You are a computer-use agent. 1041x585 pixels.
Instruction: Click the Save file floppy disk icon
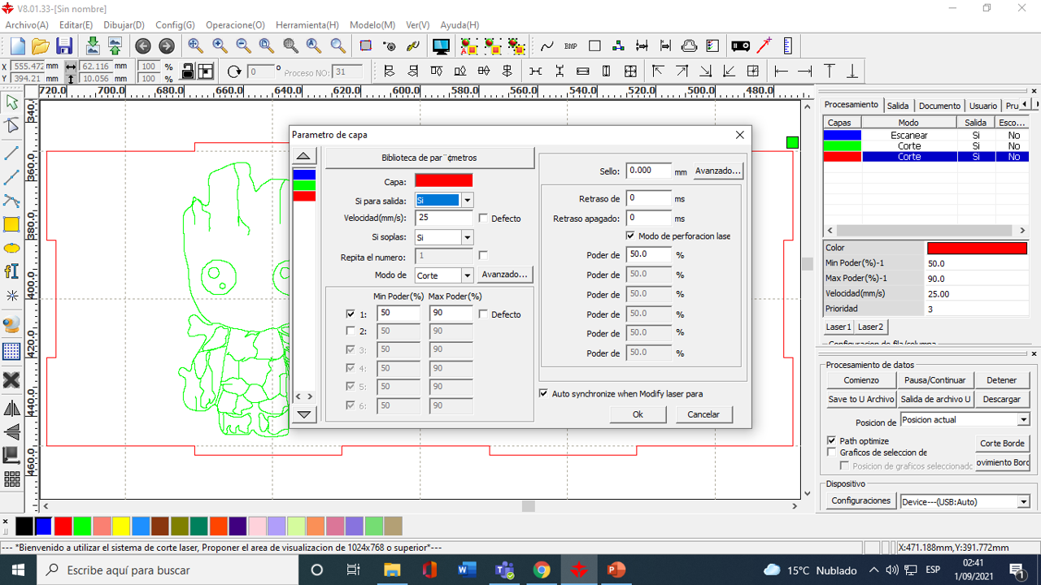(x=64, y=46)
